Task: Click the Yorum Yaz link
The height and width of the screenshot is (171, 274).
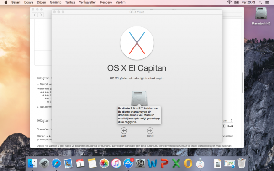Action: point(44,130)
